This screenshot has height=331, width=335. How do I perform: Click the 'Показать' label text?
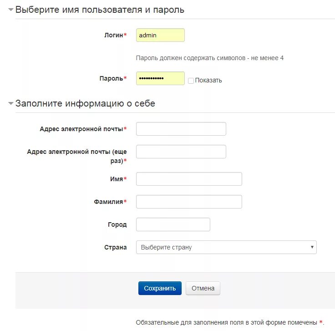pyautogui.click(x=208, y=80)
